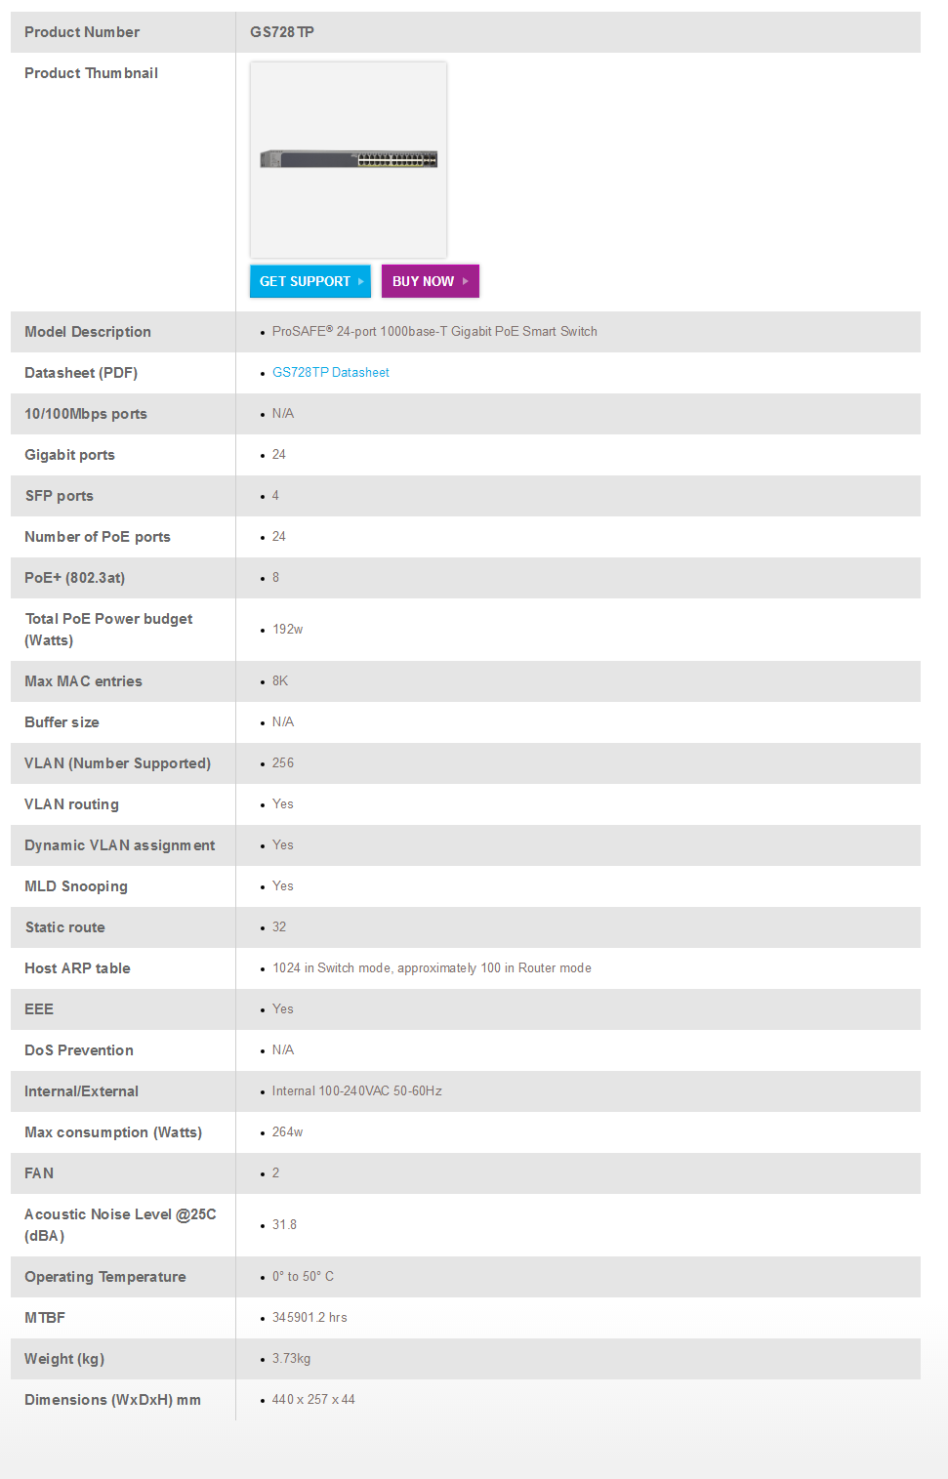This screenshot has height=1479, width=948.
Task: Click the Internal 100-240VAC 50-60Hz value
Action: 356,1091
